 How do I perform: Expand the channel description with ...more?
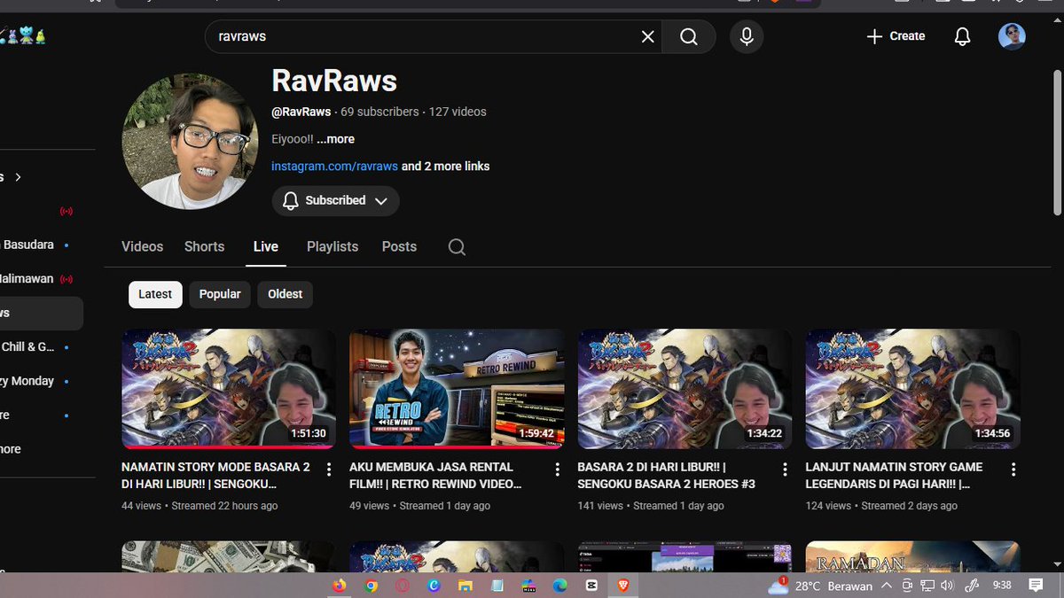[x=335, y=139]
